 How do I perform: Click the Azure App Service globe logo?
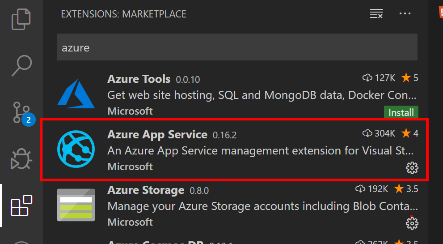click(x=76, y=149)
